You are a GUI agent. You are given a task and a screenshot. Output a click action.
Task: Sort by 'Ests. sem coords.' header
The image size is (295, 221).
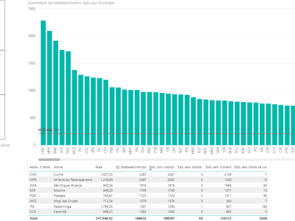[x=190, y=167]
